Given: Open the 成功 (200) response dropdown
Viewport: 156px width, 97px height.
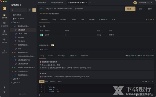Looking at the screenshot, I should (96, 50).
